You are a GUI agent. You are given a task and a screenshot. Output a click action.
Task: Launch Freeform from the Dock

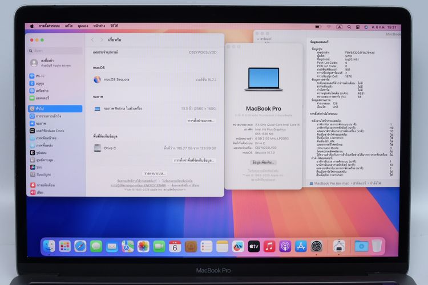coord(238,247)
